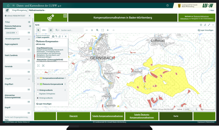
Task: Collapse the Verwaltungseinheit section
Action: pyautogui.click(x=29, y=39)
